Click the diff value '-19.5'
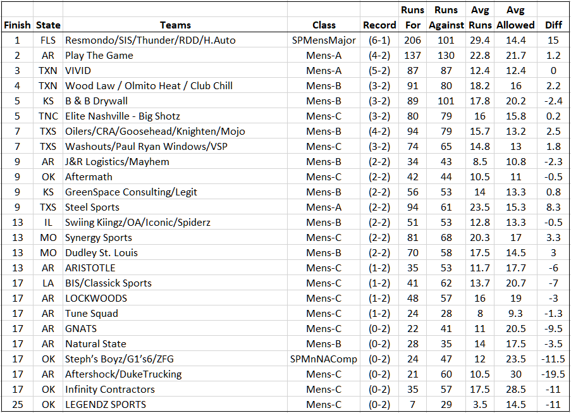This screenshot has height=413, width=571. tap(553, 374)
